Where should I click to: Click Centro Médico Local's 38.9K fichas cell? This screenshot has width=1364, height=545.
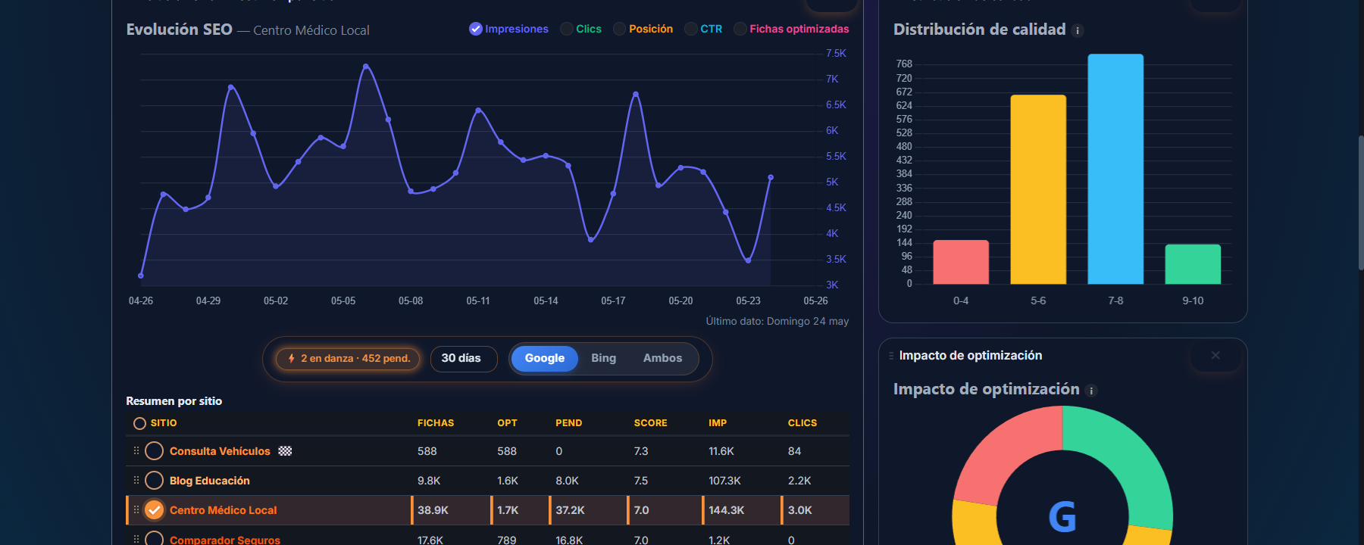433,510
